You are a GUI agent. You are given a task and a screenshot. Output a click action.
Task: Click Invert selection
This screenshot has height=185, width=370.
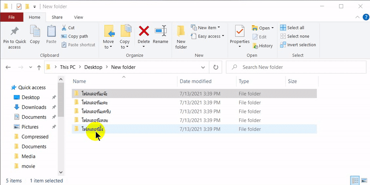coord(298,45)
